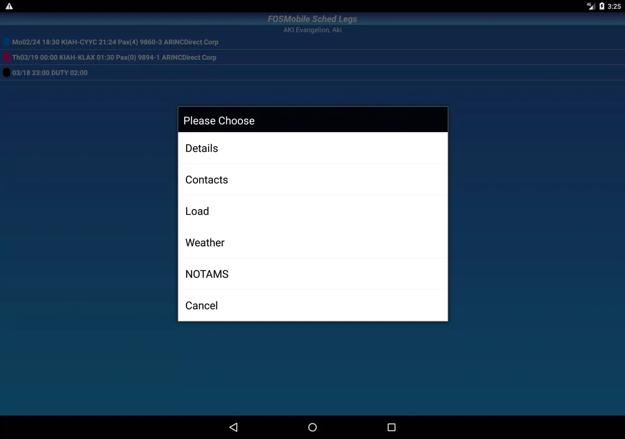This screenshot has height=439, width=625.
Task: Cancel the Please Choose dialog
Action: coord(201,305)
